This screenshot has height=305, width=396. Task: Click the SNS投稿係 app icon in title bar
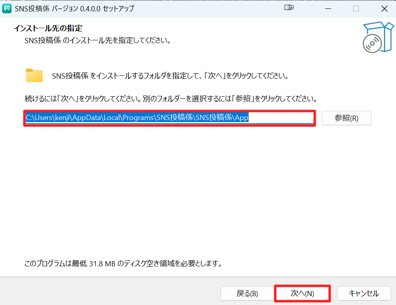(x=7, y=8)
